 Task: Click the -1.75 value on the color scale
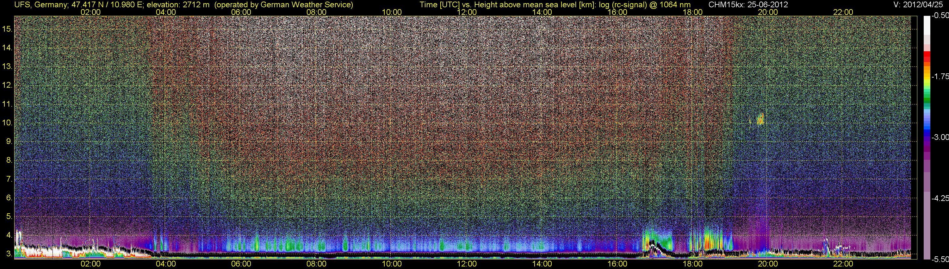click(940, 76)
